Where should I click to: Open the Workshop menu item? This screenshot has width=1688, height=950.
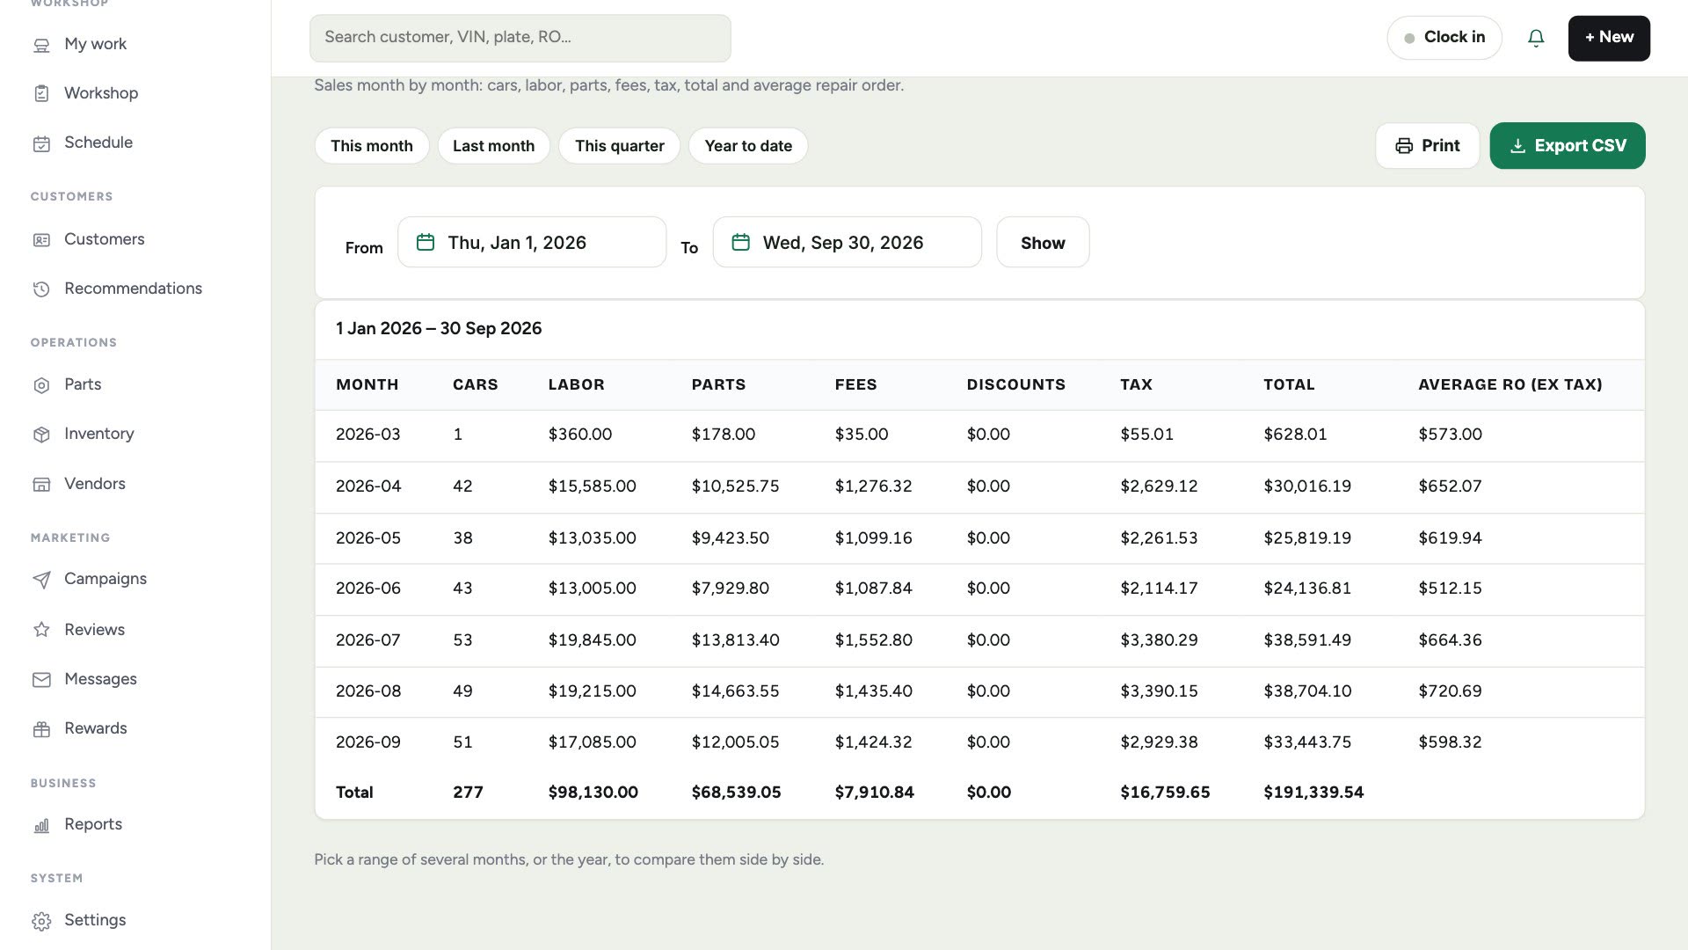[101, 93]
